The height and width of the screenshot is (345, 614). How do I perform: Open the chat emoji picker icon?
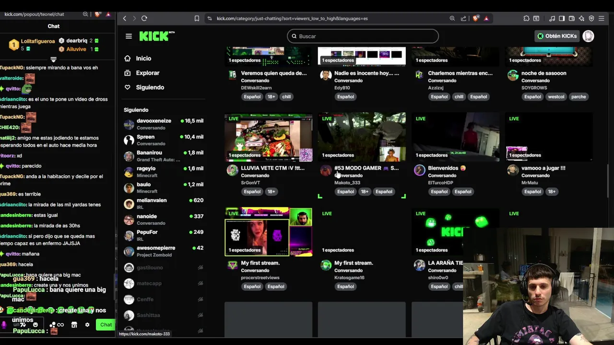[35, 325]
